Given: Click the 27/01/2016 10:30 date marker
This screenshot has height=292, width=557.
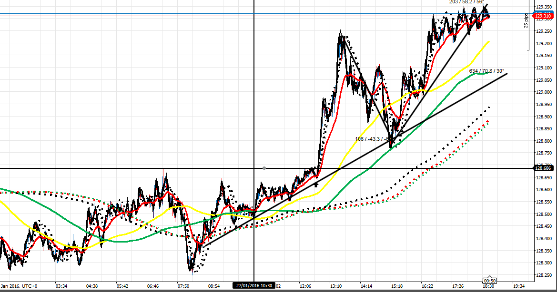Looking at the screenshot, I should (x=253, y=286).
